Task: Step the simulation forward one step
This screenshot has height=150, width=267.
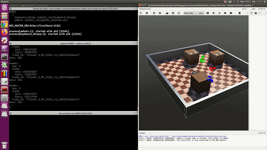Action: click(x=214, y=13)
